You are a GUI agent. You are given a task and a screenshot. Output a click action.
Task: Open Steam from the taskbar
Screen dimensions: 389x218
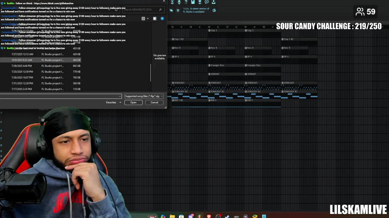[227, 216]
